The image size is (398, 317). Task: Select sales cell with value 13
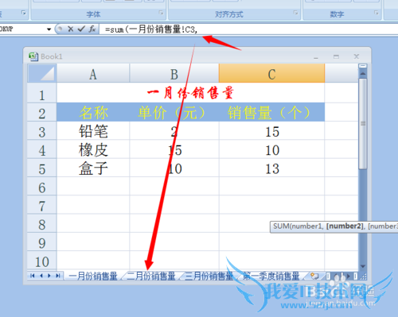pyautogui.click(x=271, y=168)
